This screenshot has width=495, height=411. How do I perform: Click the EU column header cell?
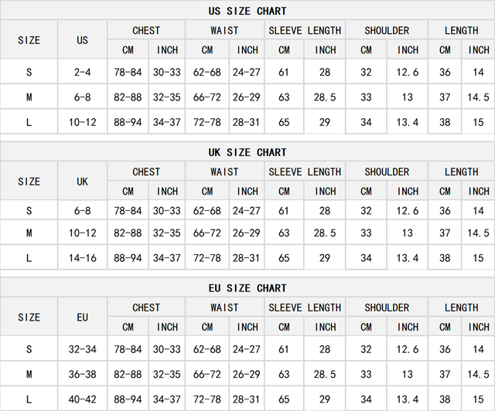(x=83, y=317)
